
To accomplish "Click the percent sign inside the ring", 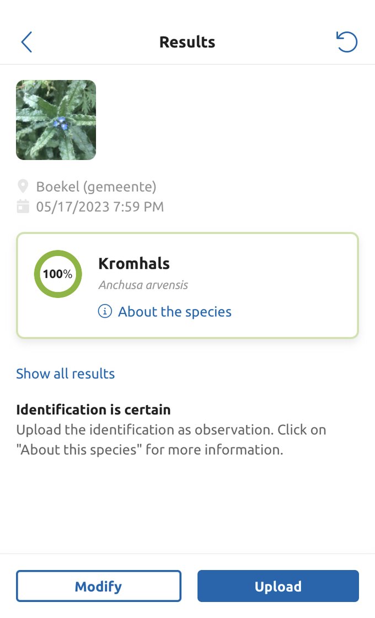I will tap(67, 274).
